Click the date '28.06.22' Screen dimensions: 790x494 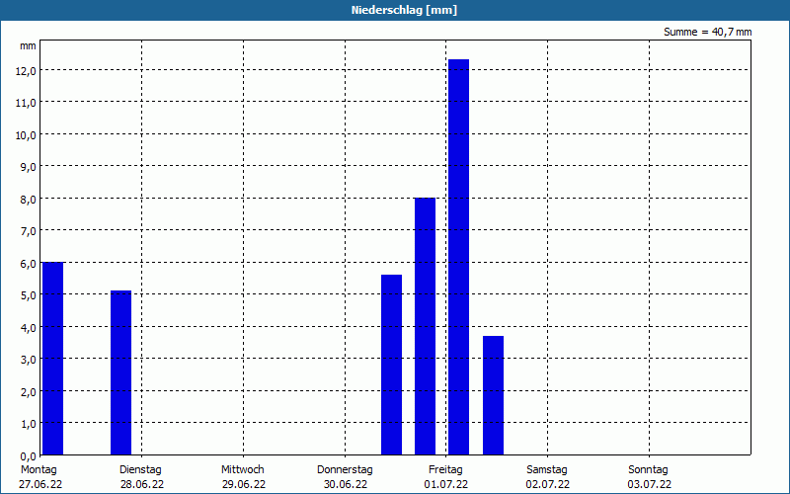point(142,484)
